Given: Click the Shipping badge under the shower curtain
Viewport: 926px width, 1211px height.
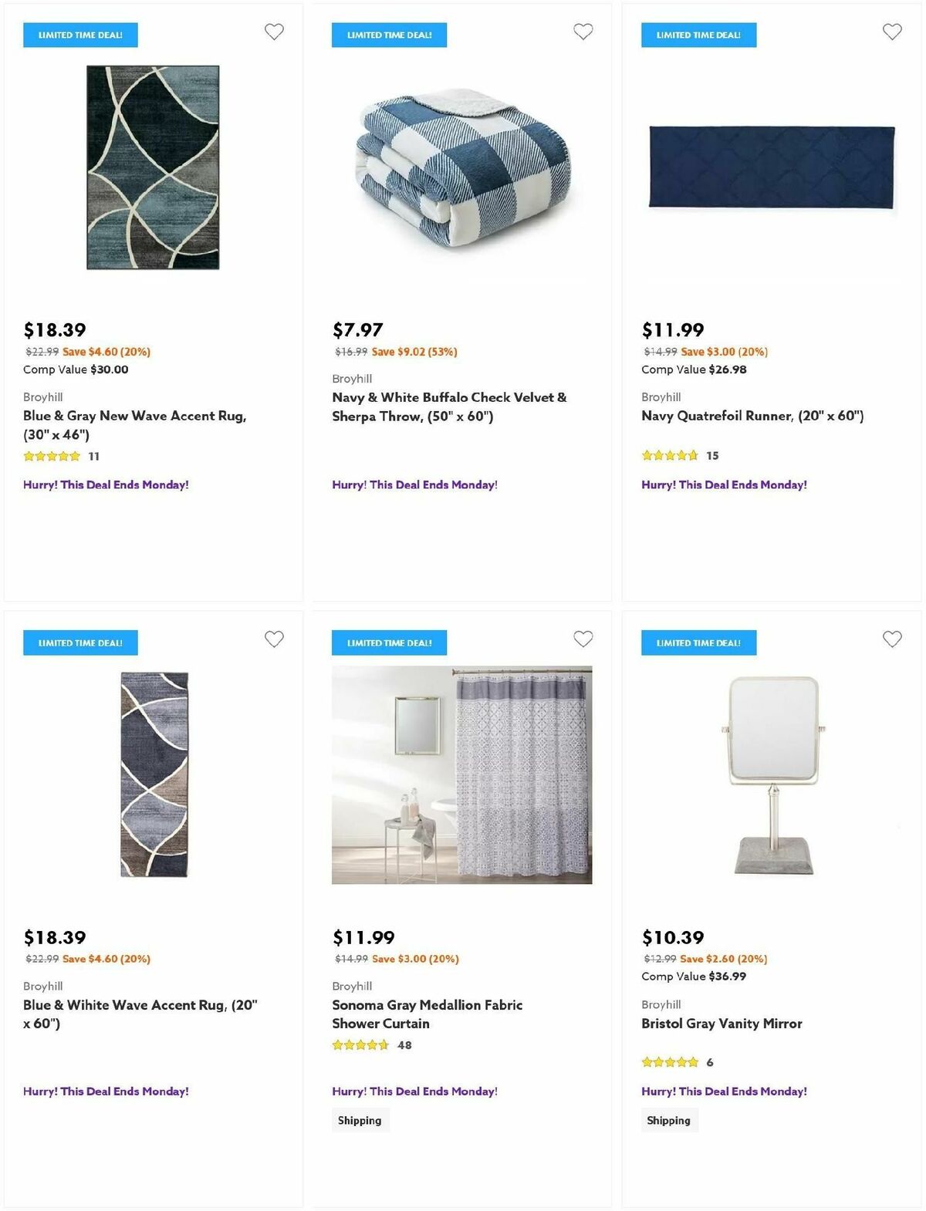Looking at the screenshot, I should point(360,1120).
